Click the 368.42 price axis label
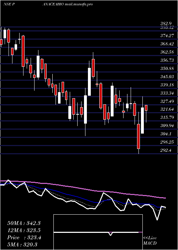This screenshot has width=178, height=250. 167,44
